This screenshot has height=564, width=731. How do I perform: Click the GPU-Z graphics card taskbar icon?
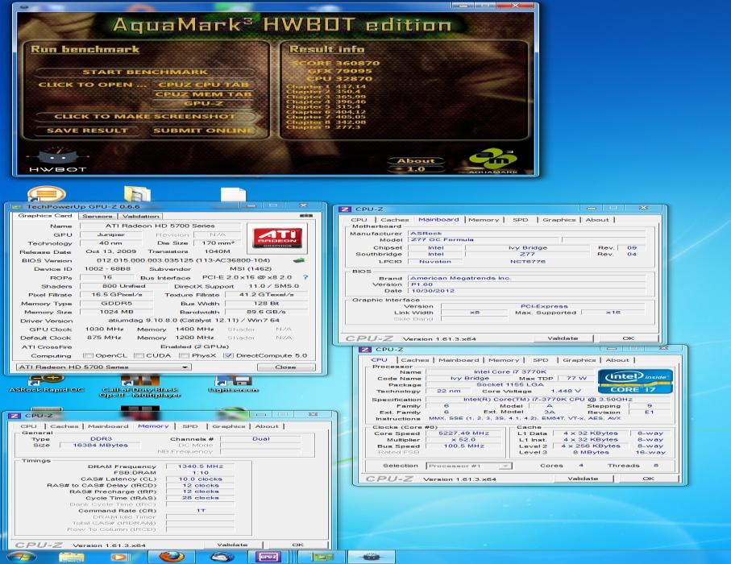(322, 557)
